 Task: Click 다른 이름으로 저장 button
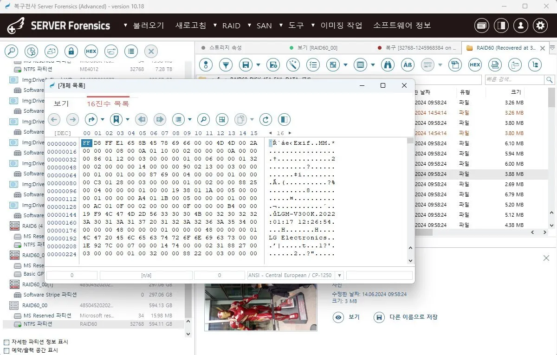pos(406,317)
